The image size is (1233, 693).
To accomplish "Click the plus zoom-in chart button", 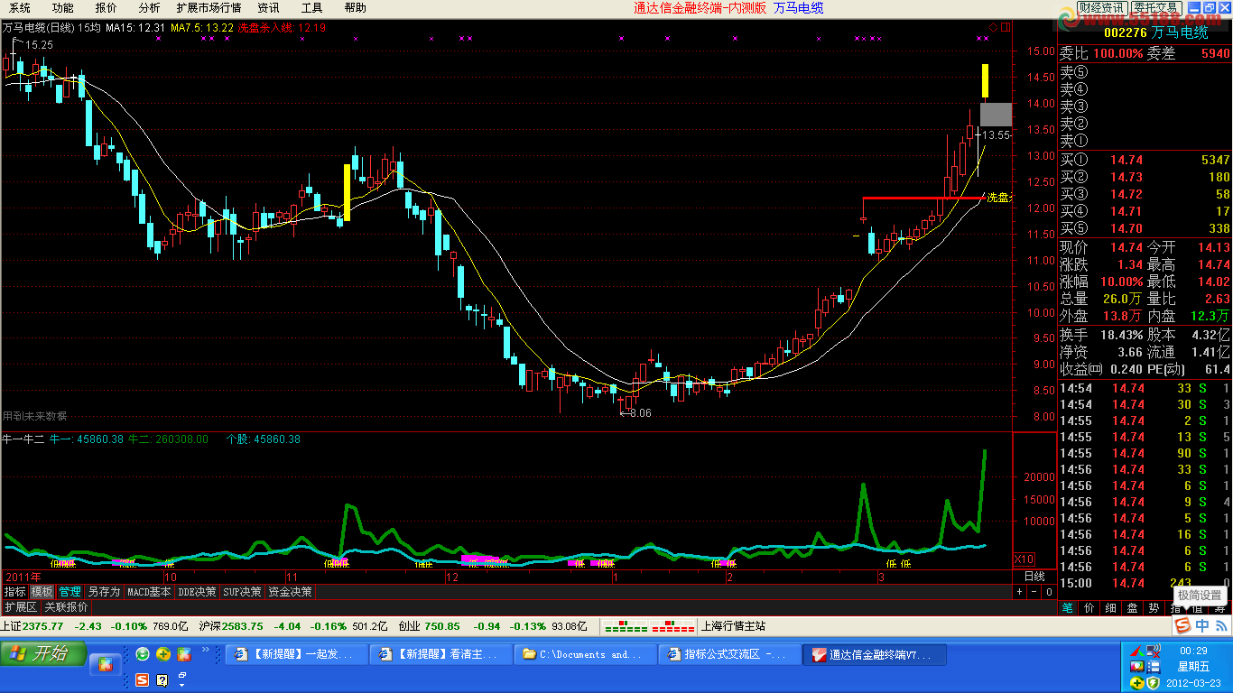I will 1019,592.
